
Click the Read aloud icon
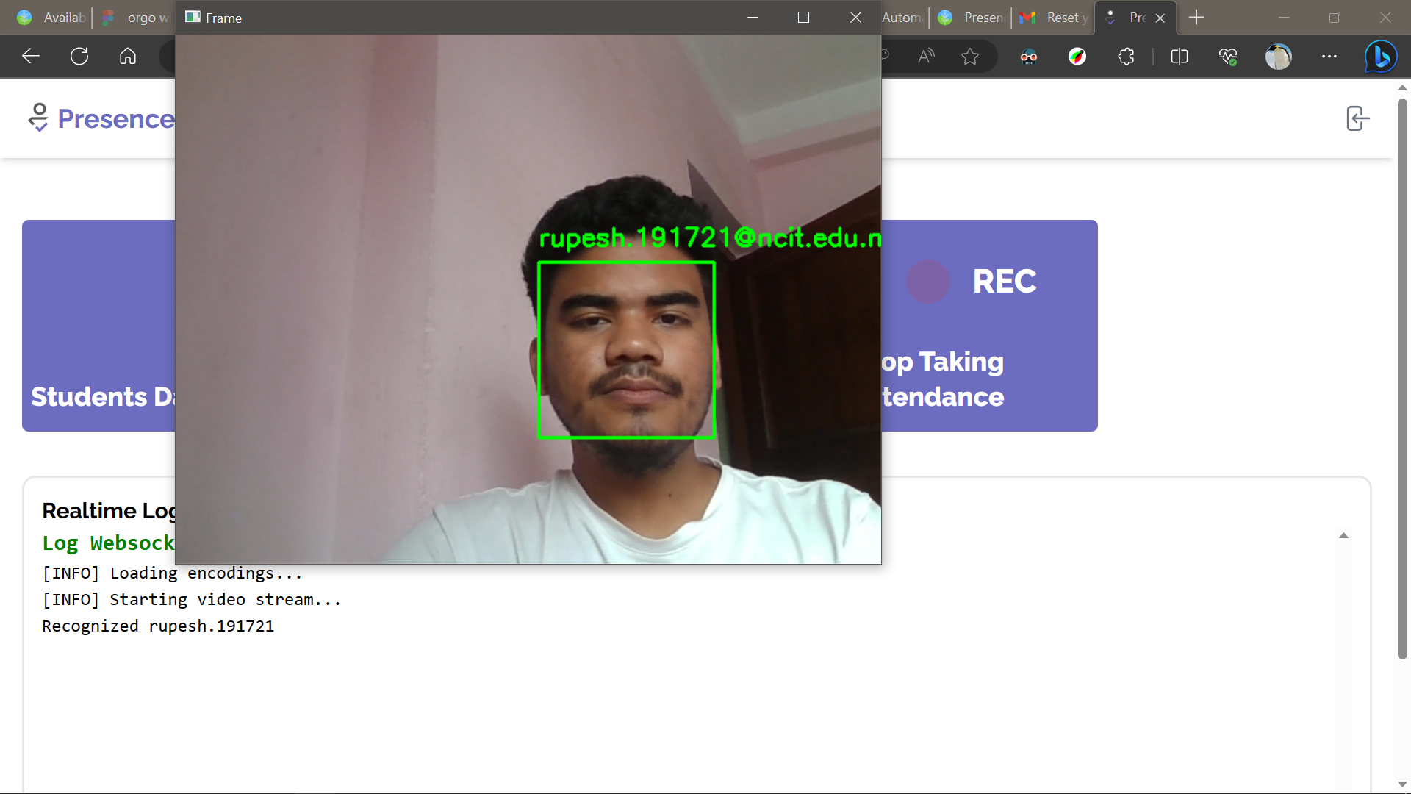click(926, 57)
